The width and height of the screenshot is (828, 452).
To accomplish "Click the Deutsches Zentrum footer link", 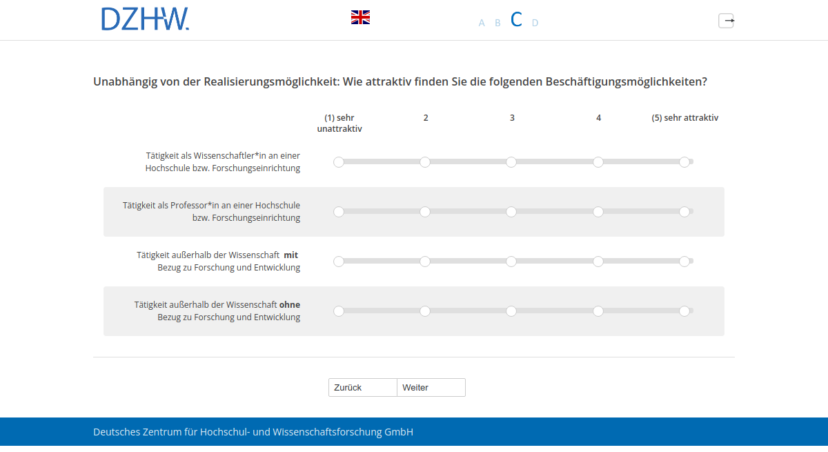I will (x=253, y=431).
